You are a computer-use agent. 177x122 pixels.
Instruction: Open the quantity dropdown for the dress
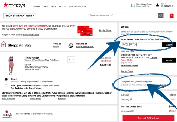point(71,60)
